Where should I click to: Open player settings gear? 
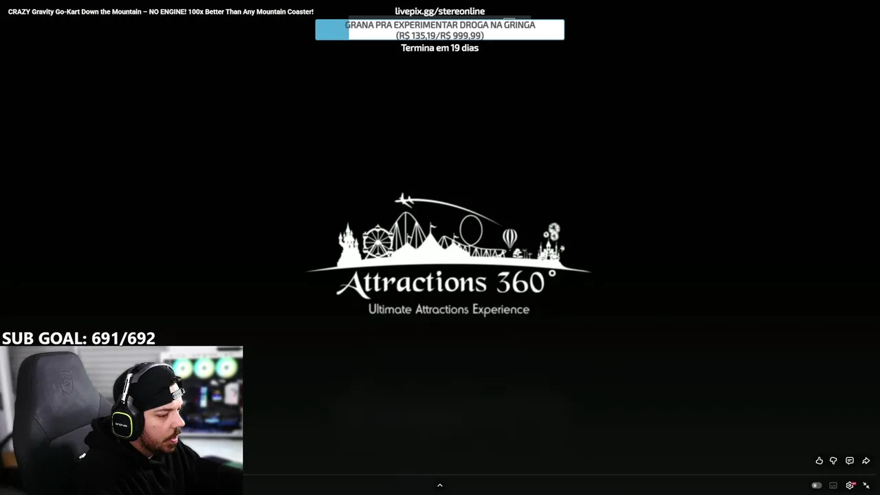tap(850, 485)
